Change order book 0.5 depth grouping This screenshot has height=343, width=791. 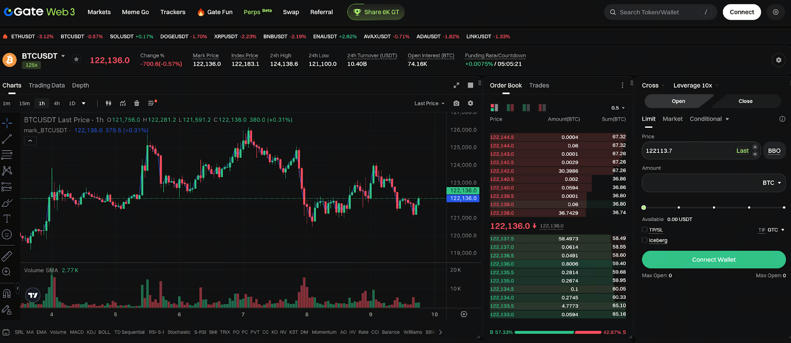pyautogui.click(x=618, y=108)
